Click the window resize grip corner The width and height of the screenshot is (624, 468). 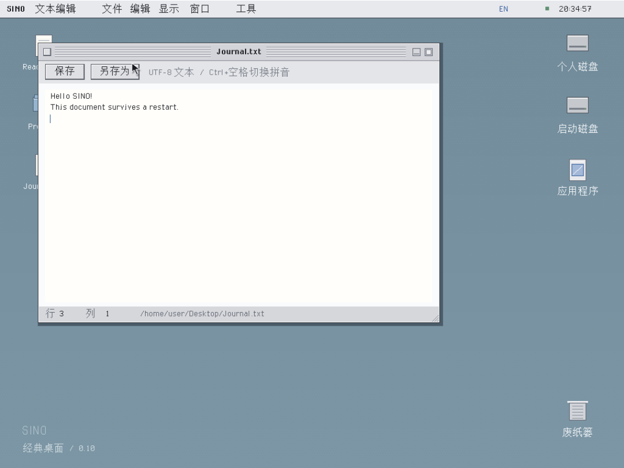(436, 318)
